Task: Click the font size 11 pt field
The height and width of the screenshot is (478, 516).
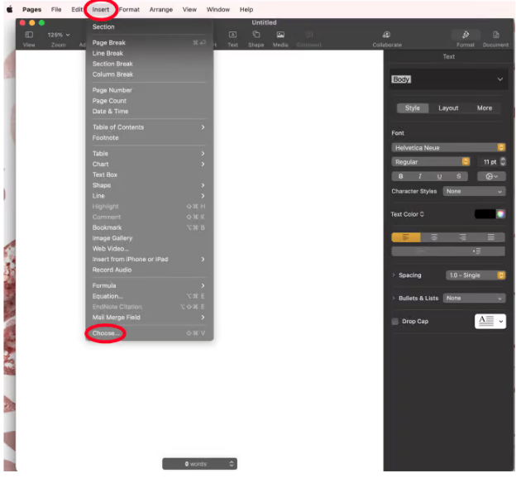Action: [487, 161]
